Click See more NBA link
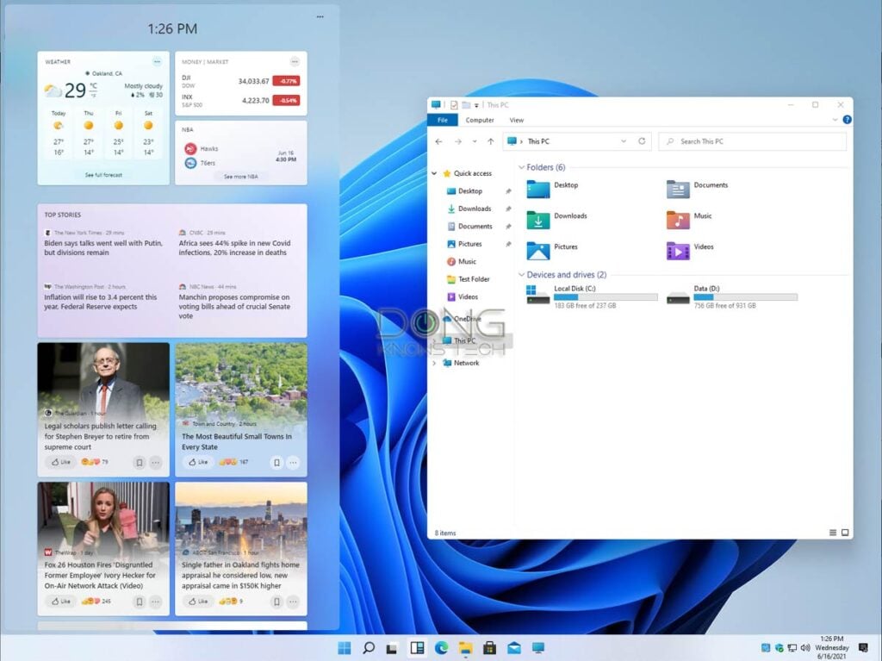The height and width of the screenshot is (661, 882). click(241, 177)
